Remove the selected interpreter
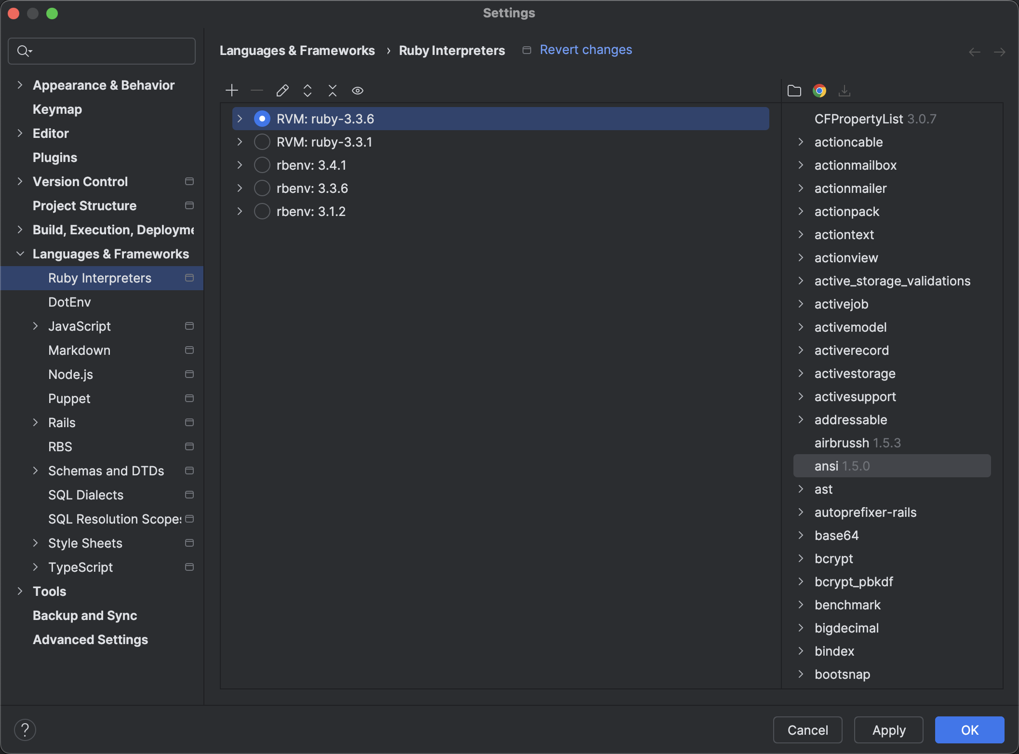 [256, 90]
